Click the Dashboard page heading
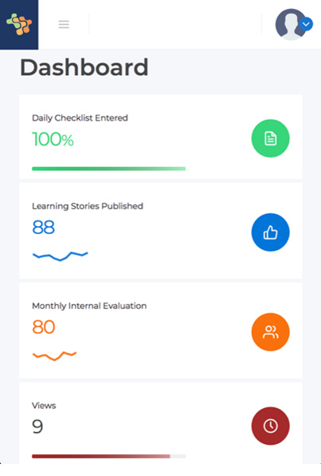 (84, 67)
